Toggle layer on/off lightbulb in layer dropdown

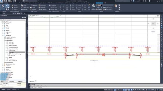(x=97, y=5)
